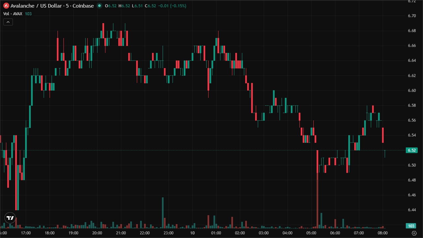Click the 6.48 price axis label
The width and height of the screenshot is (423, 238).
point(412,180)
